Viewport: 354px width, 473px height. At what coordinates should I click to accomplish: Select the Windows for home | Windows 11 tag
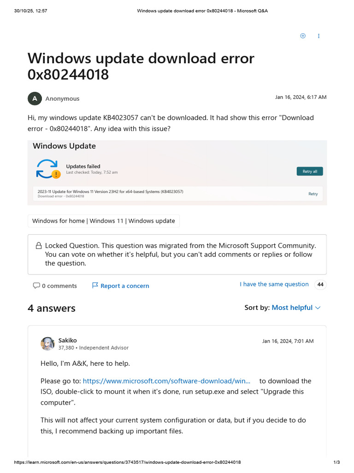click(x=104, y=221)
